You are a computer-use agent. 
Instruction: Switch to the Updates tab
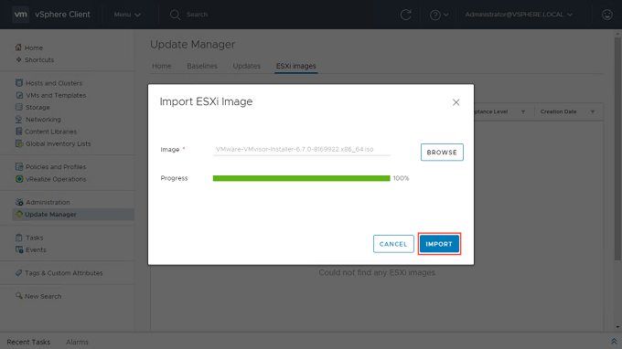pyautogui.click(x=246, y=66)
